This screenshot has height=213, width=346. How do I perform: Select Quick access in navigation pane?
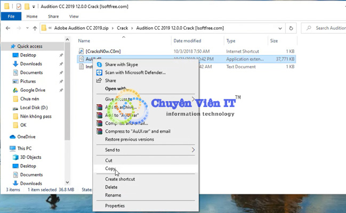point(30,46)
